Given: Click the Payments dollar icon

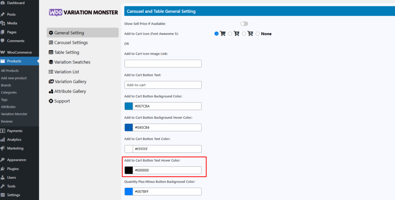Looking at the screenshot, I should 3,131.
